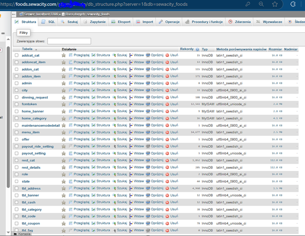Open the Szukaj tab
Image resolution: width=305 pixels, height=236 pixels.
click(x=69, y=22)
